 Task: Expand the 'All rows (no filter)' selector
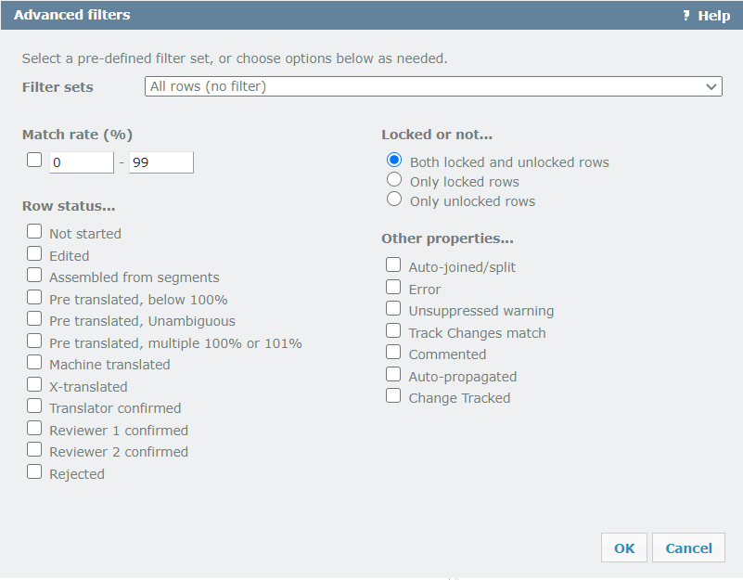pos(433,85)
